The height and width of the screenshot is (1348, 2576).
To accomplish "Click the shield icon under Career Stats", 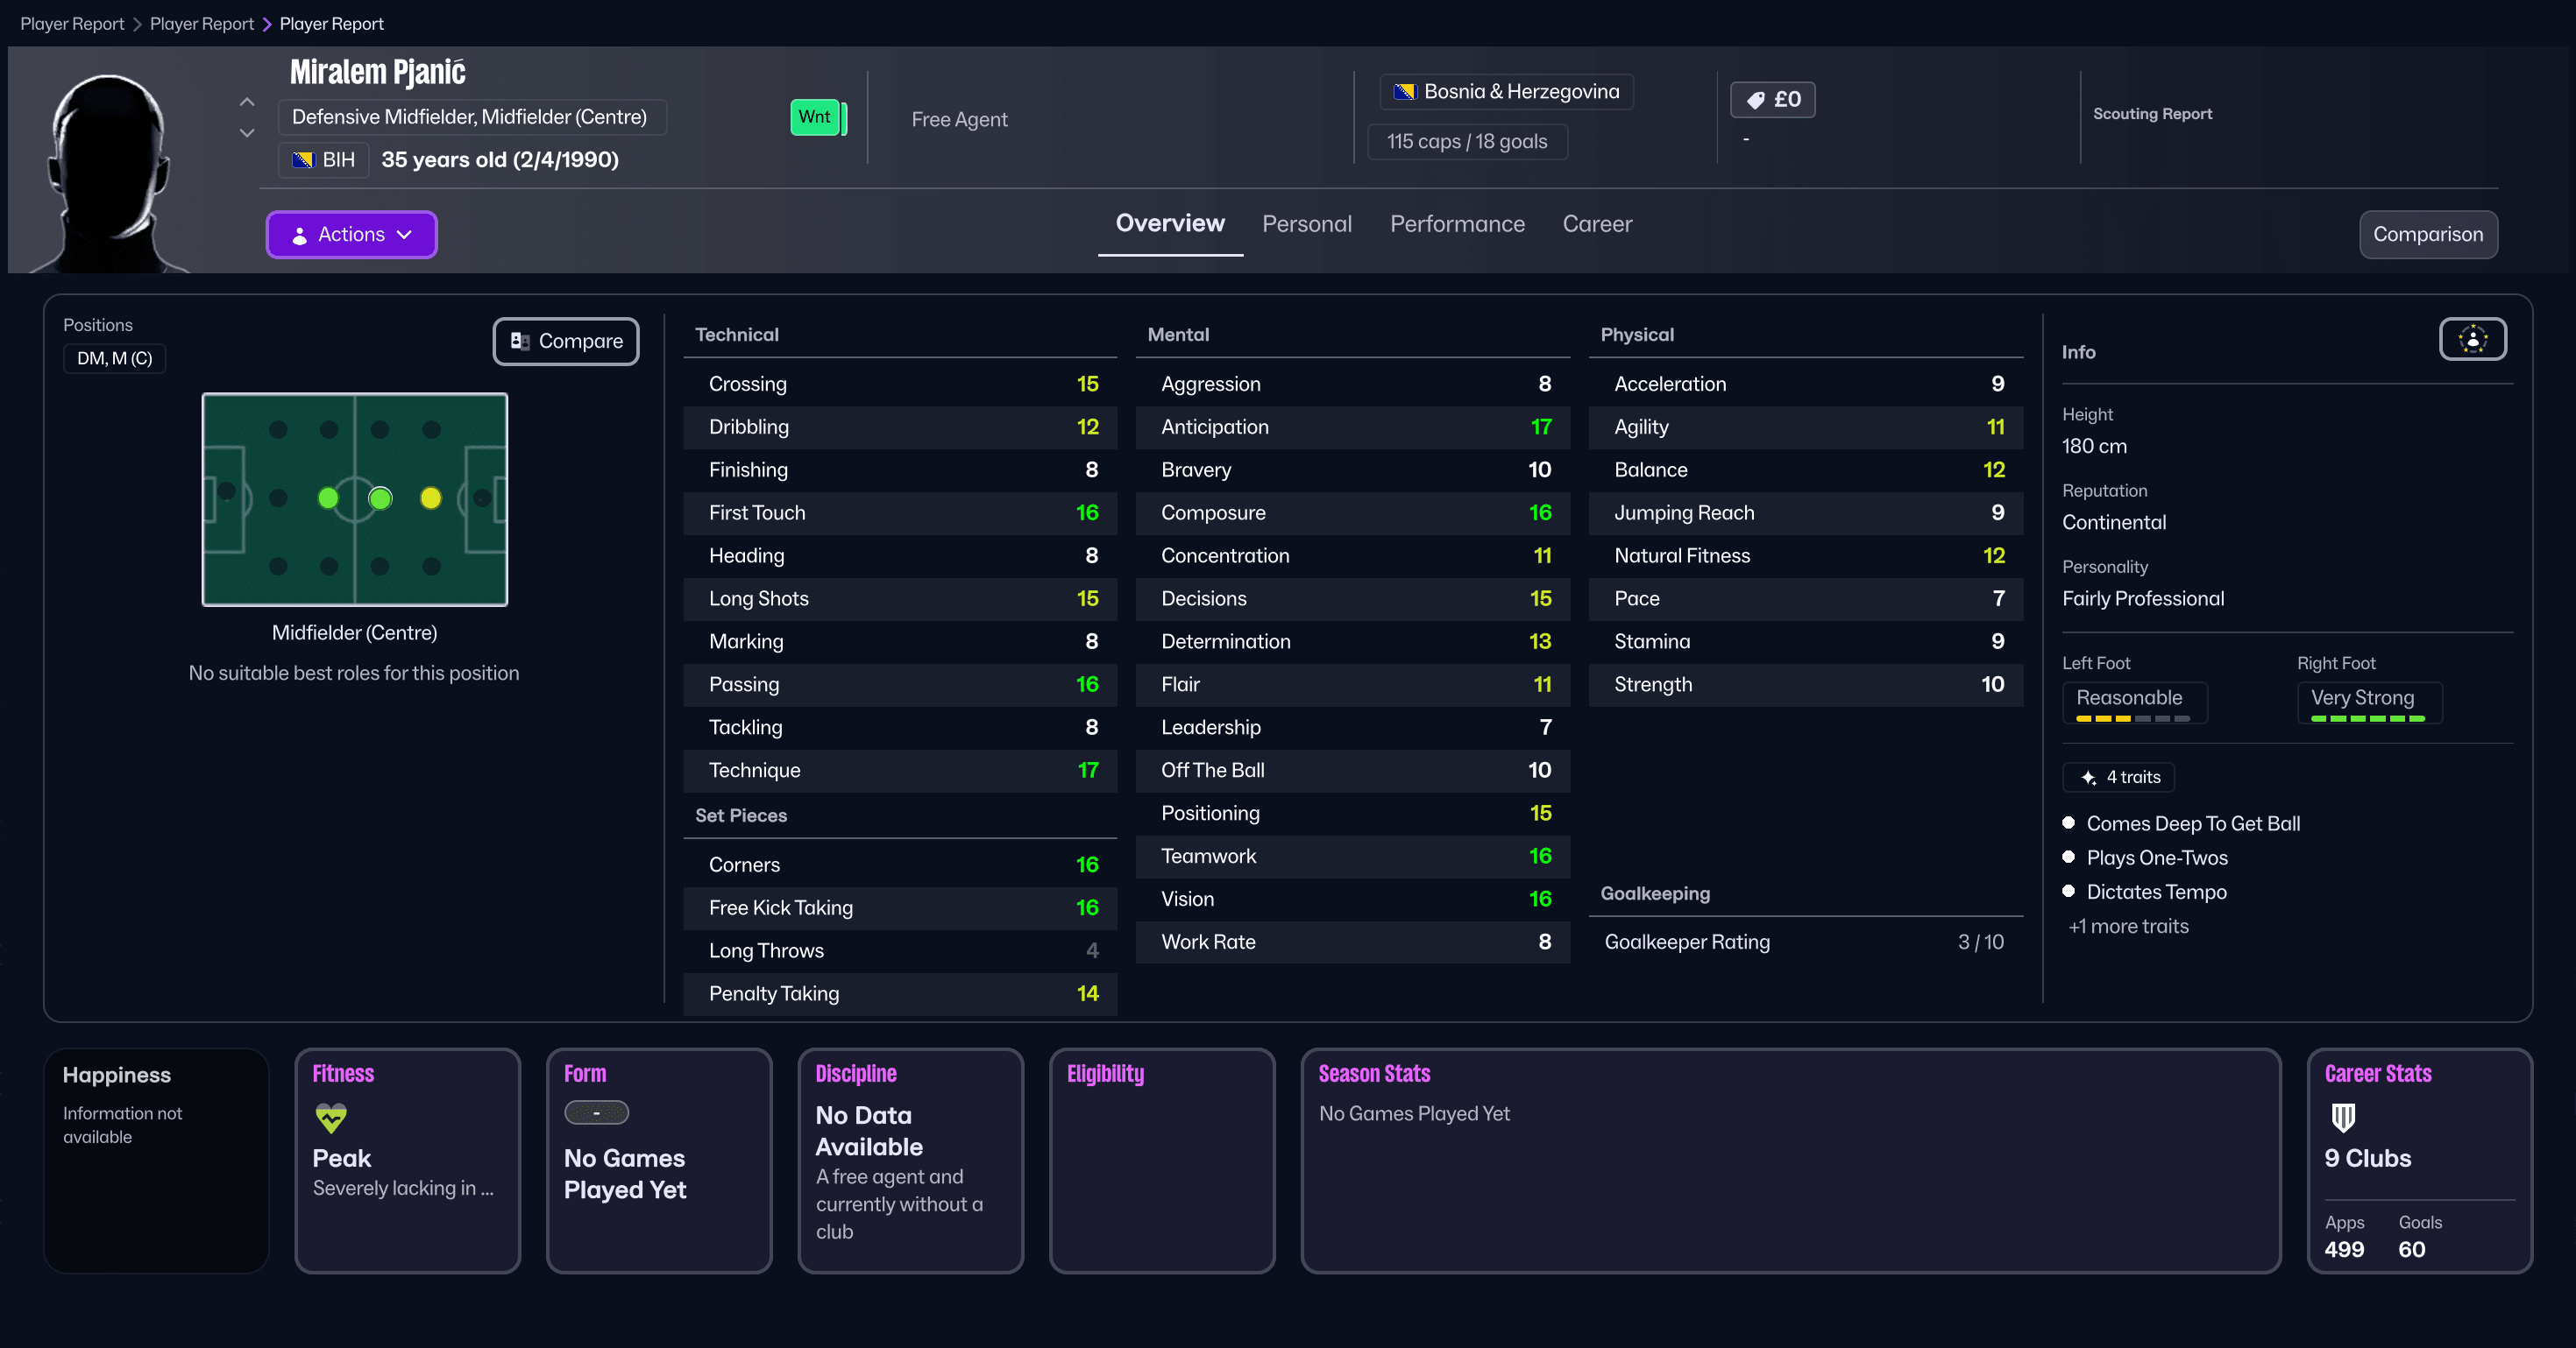I will pyautogui.click(x=2343, y=1119).
